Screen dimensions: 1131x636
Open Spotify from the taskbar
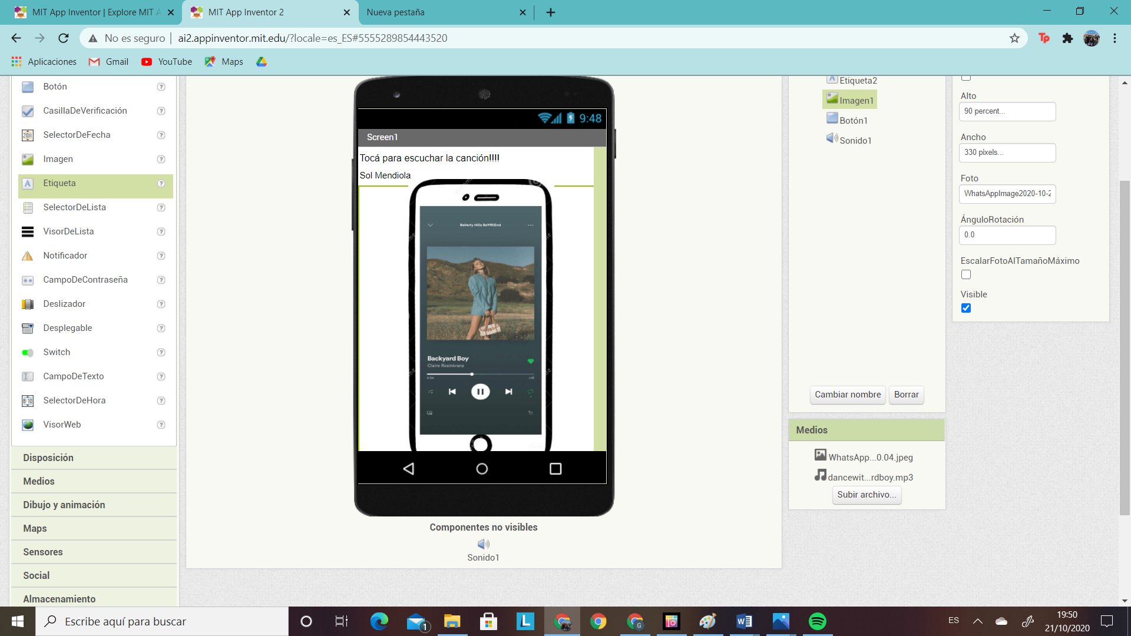pos(817,621)
